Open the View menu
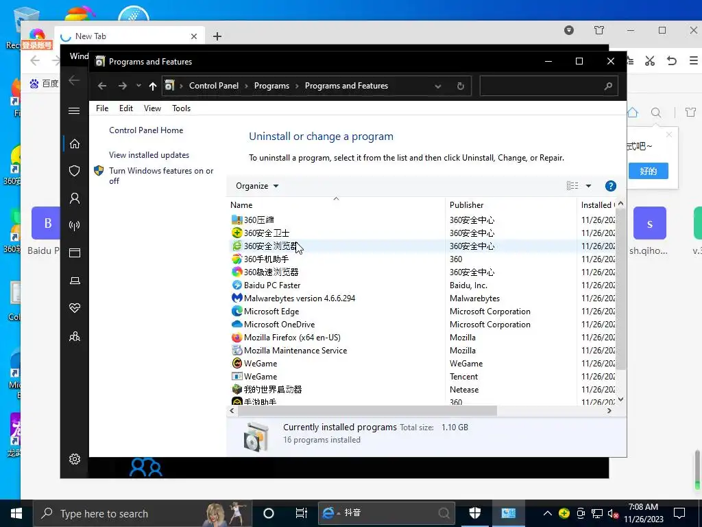 tap(152, 108)
